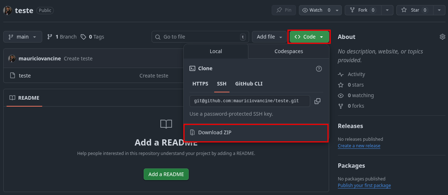Pin the repository using Pin button
448x195 pixels.
pos(284,10)
